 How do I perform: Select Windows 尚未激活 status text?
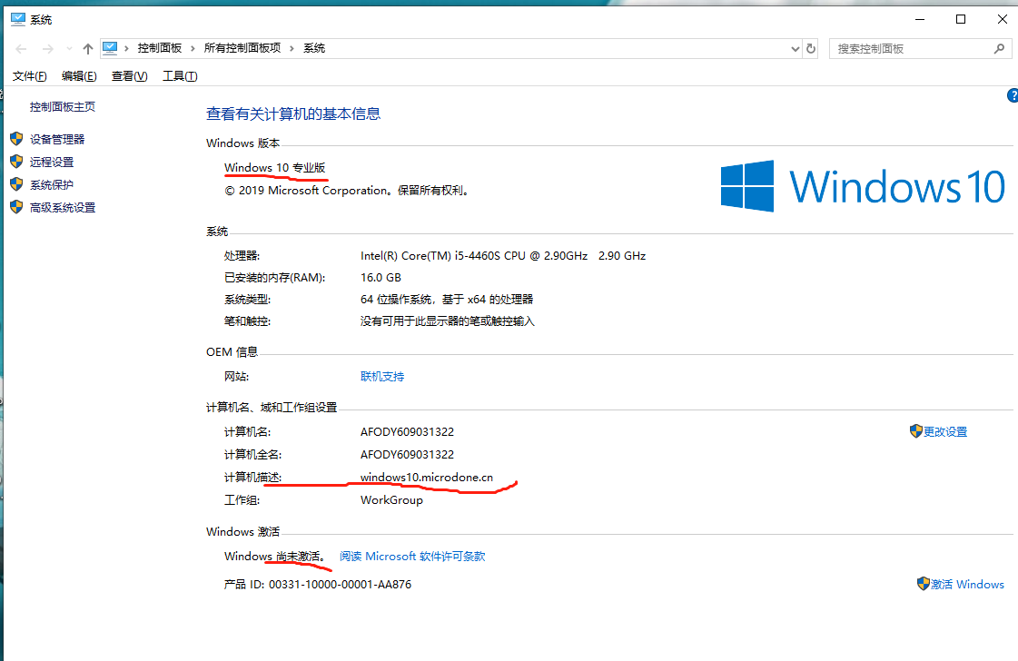click(274, 556)
